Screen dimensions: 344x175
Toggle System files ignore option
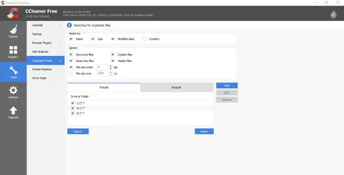click(113, 55)
